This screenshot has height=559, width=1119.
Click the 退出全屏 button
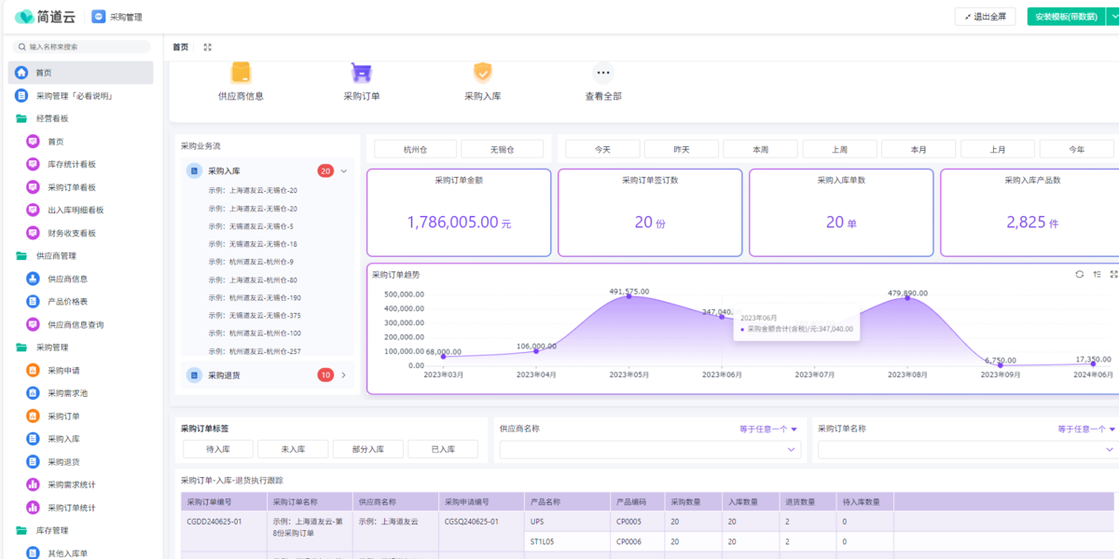click(985, 17)
